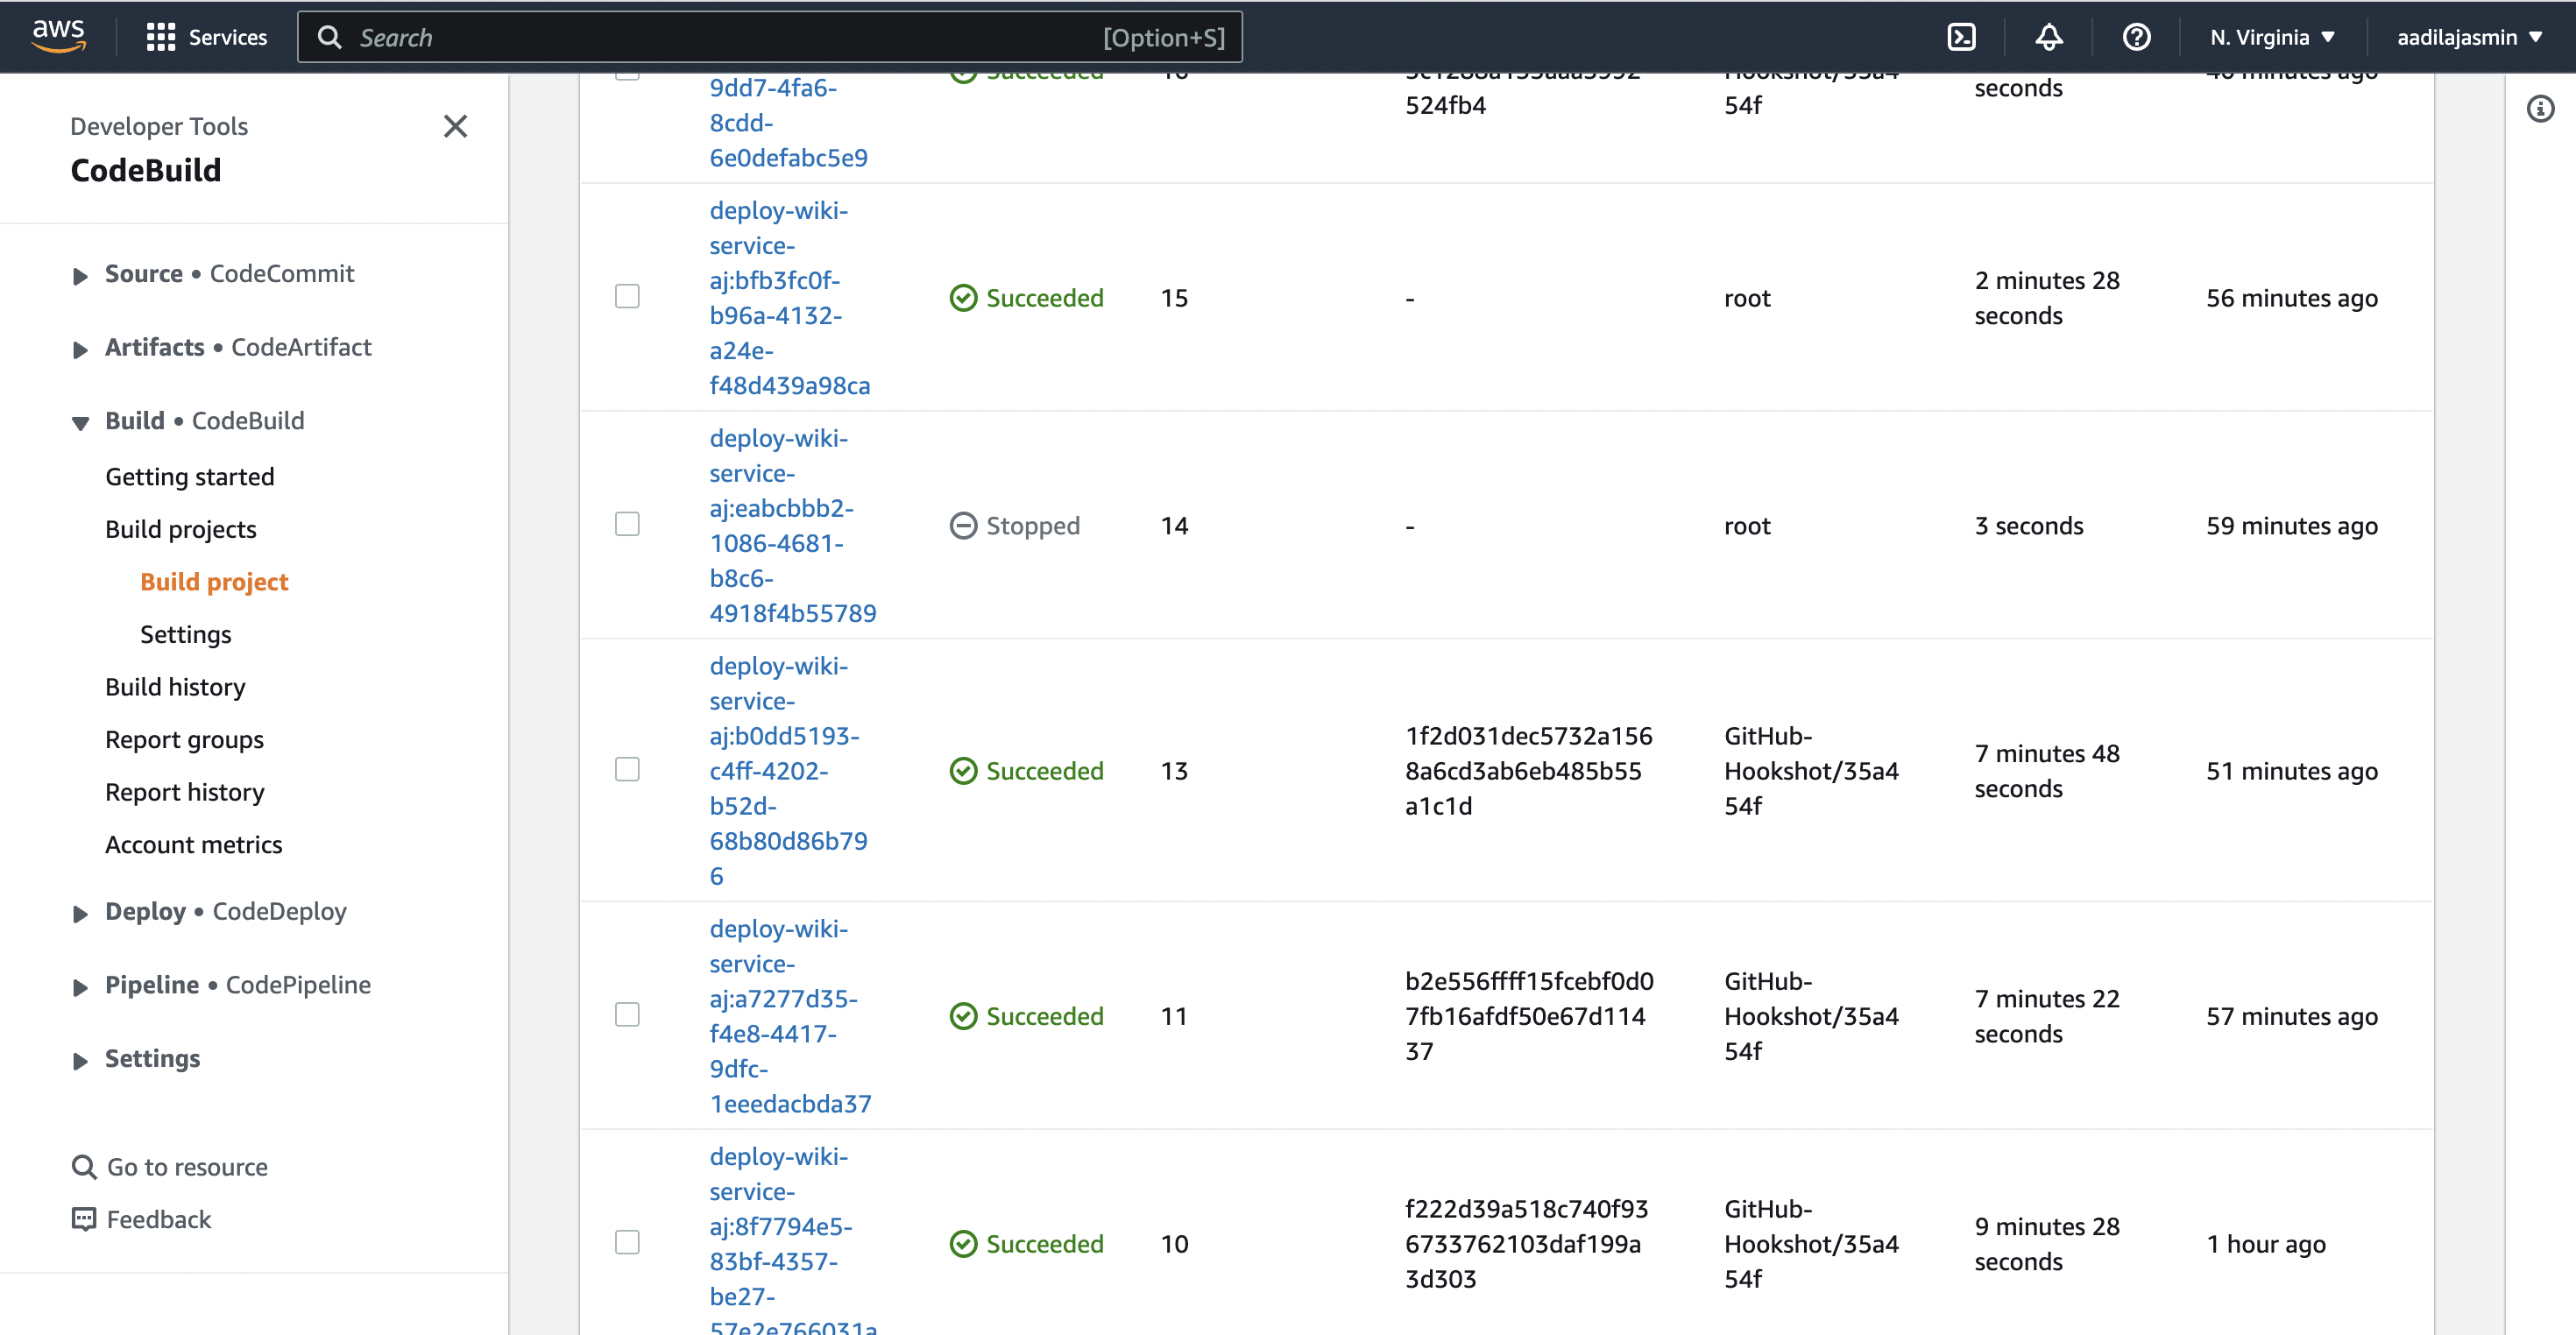Launch the CloudShell terminal icon
This screenshot has height=1335, width=2576.
1961,37
